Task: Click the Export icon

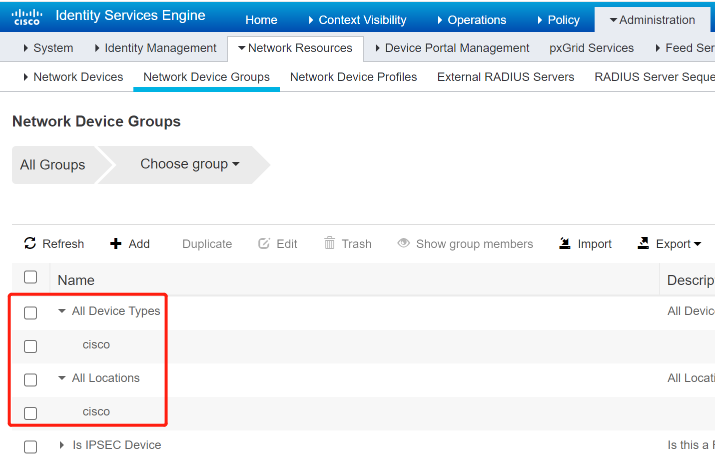Action: click(644, 243)
